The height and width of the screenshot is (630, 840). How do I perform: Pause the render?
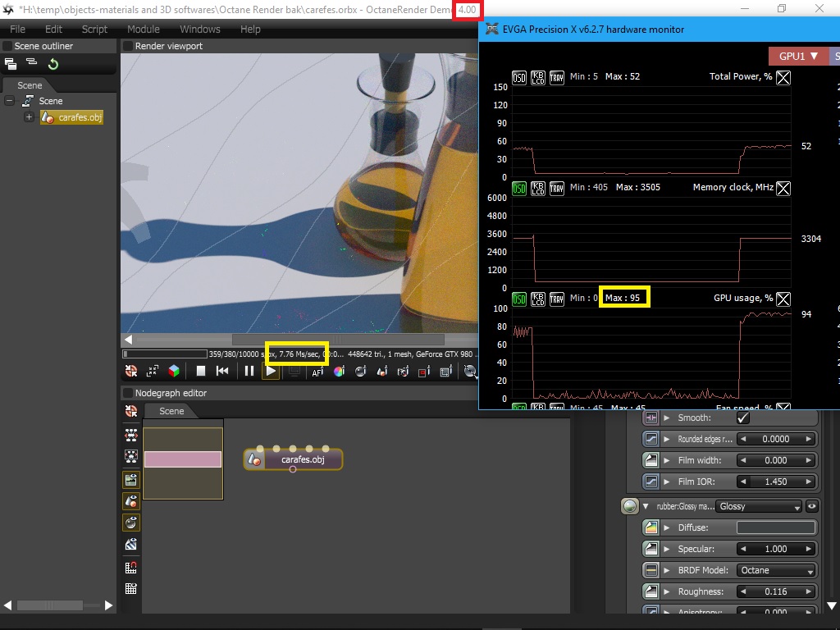249,371
